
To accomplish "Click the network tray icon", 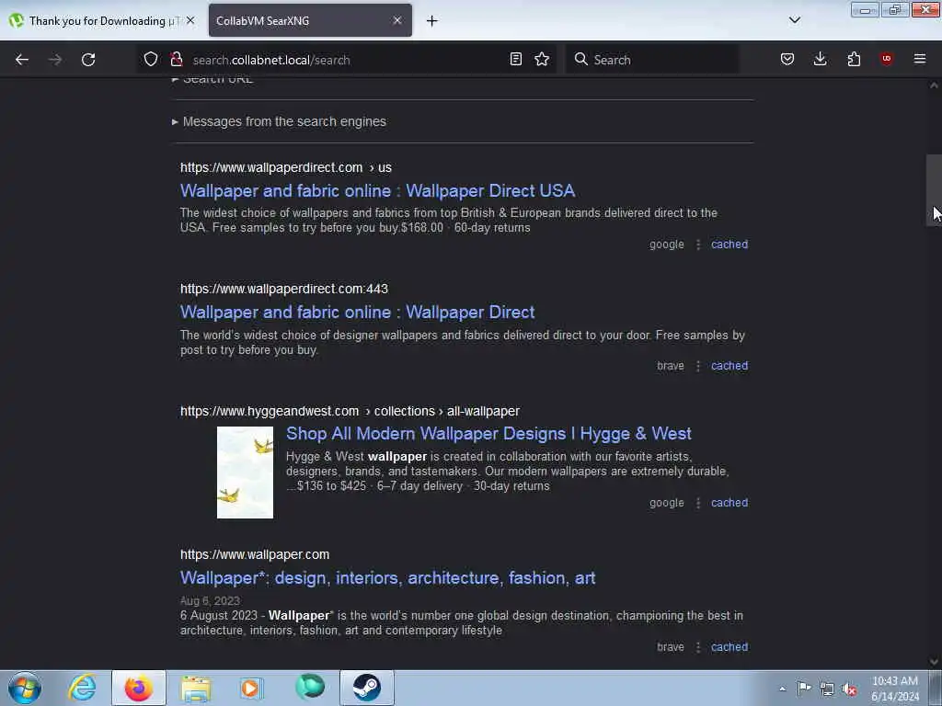I will pyautogui.click(x=827, y=689).
